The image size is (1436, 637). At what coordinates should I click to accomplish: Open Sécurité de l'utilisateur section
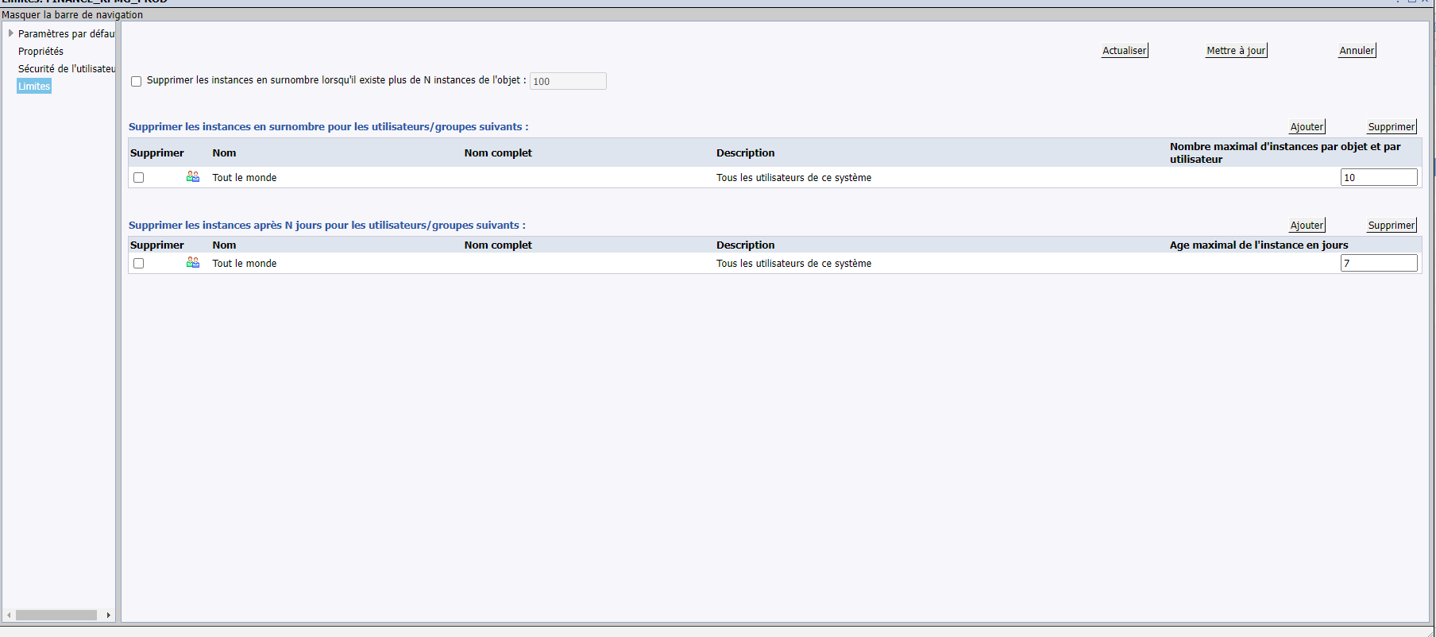coord(67,68)
